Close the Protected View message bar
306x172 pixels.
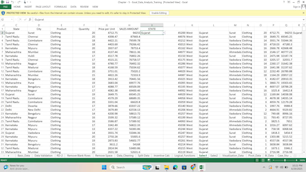pyautogui.click(x=303, y=13)
